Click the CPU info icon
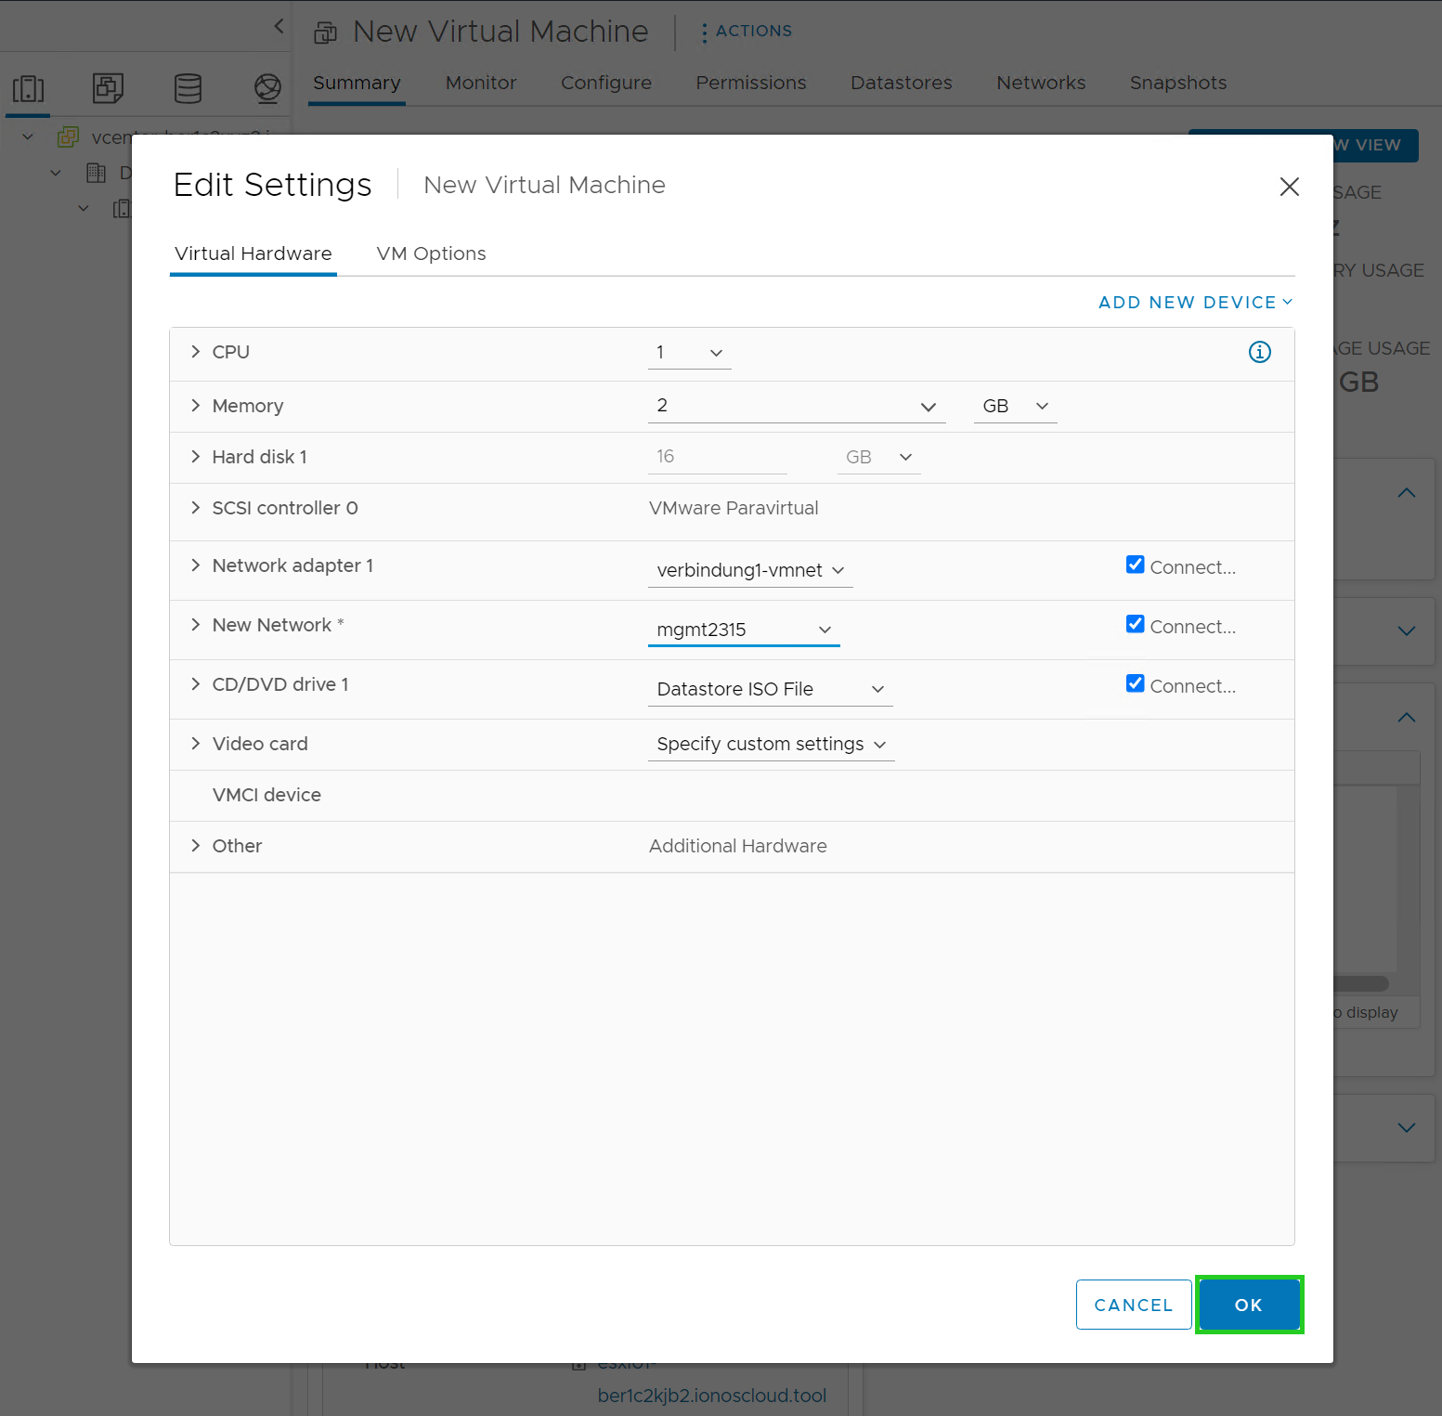 tap(1259, 352)
